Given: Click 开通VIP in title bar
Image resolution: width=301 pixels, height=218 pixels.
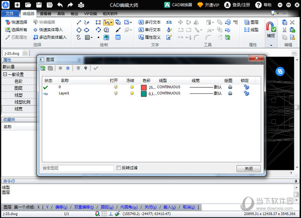Looking at the screenshot, I should (x=208, y=5).
